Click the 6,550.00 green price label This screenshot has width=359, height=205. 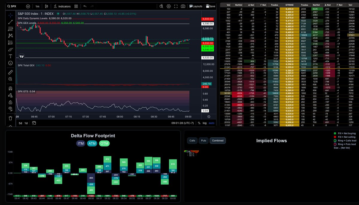pos(208,47)
